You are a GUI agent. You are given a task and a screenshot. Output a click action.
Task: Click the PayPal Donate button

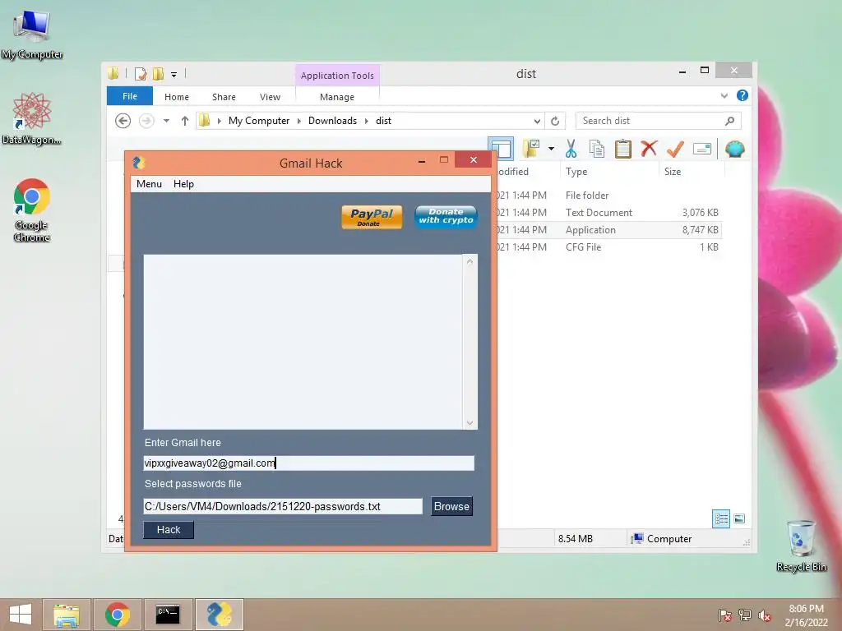[x=372, y=217]
